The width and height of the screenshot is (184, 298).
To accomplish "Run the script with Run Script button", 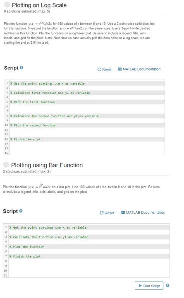I will [149, 286].
